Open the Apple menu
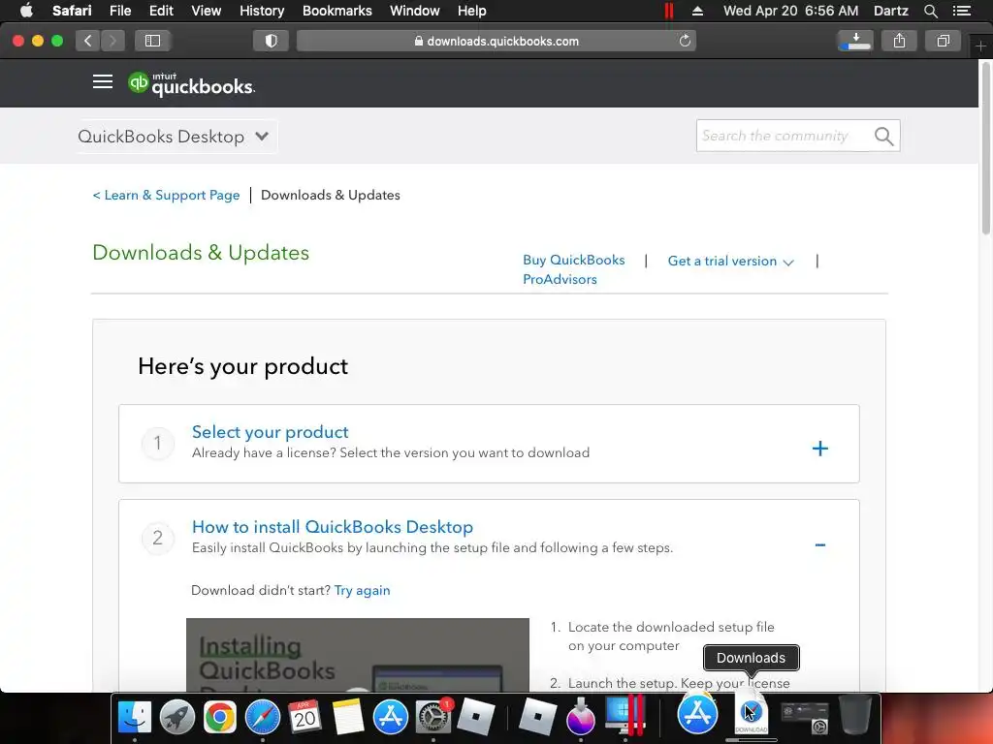993x744 pixels. [x=26, y=11]
